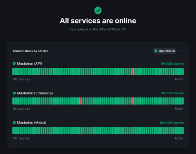This screenshot has height=154, width=196.
Task: Click the 'Today' label under Mastodon (API)
Action: [x=179, y=79]
